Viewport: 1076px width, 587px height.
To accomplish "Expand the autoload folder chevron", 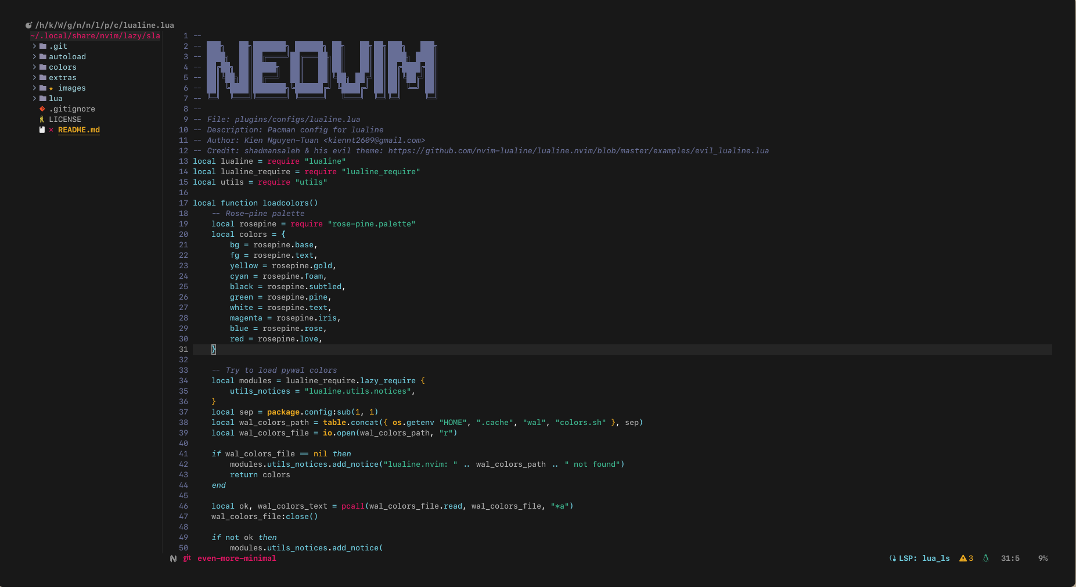I will point(34,56).
